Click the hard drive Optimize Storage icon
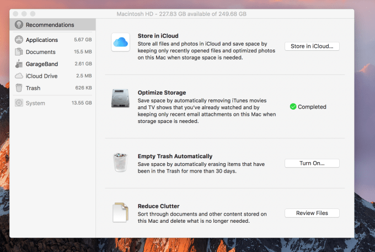 point(120,99)
